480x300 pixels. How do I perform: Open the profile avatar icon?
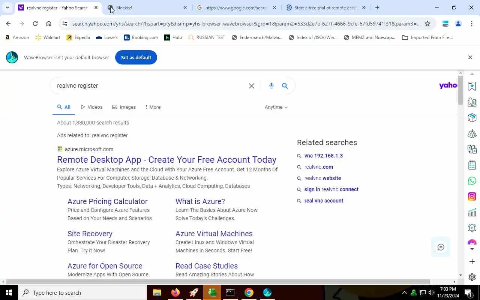click(458, 24)
